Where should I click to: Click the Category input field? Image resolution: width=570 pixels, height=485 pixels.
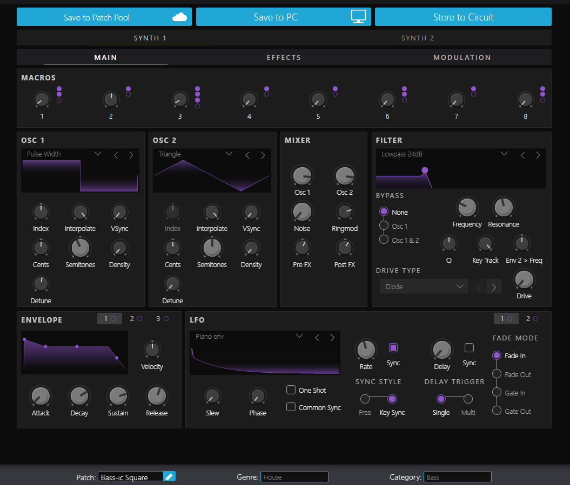click(x=458, y=476)
